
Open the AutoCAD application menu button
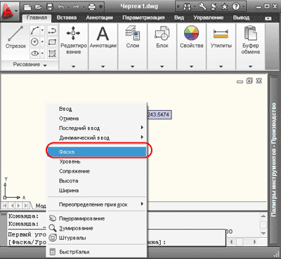click(9, 11)
